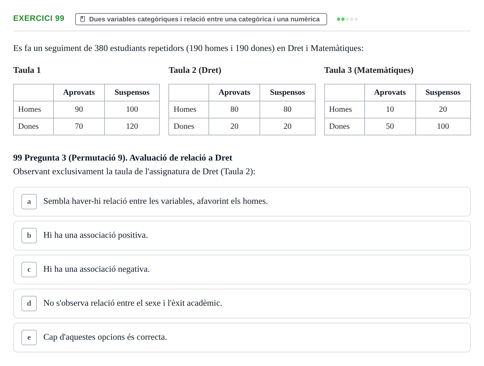Choose answer 'Sembla haver-hi relació' favoring homes
This screenshot has width=484, height=366.
tap(242, 202)
